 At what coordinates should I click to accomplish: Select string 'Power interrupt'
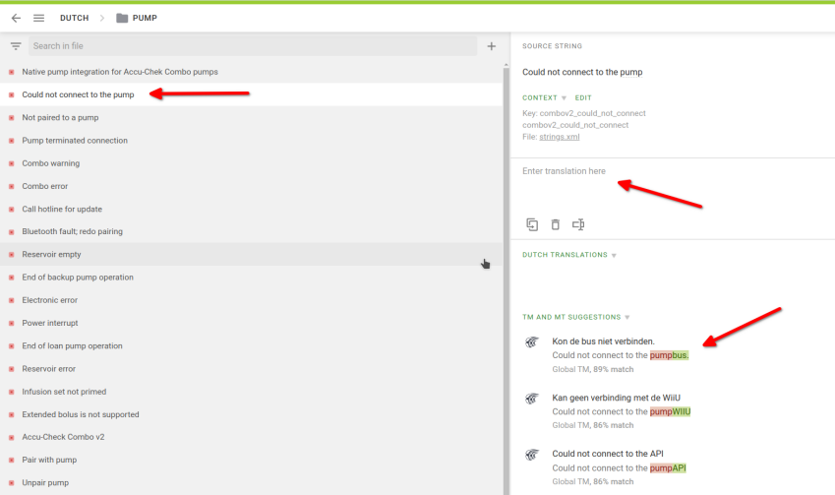point(49,324)
